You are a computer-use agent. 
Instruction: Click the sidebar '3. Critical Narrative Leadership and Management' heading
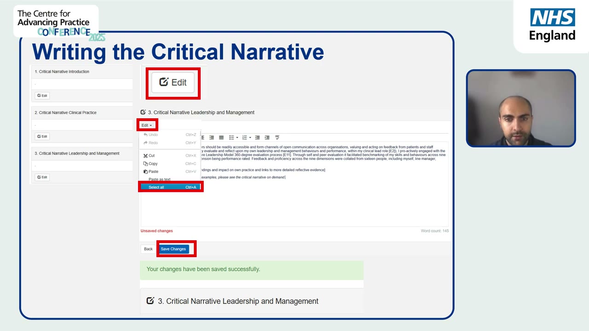coord(77,154)
